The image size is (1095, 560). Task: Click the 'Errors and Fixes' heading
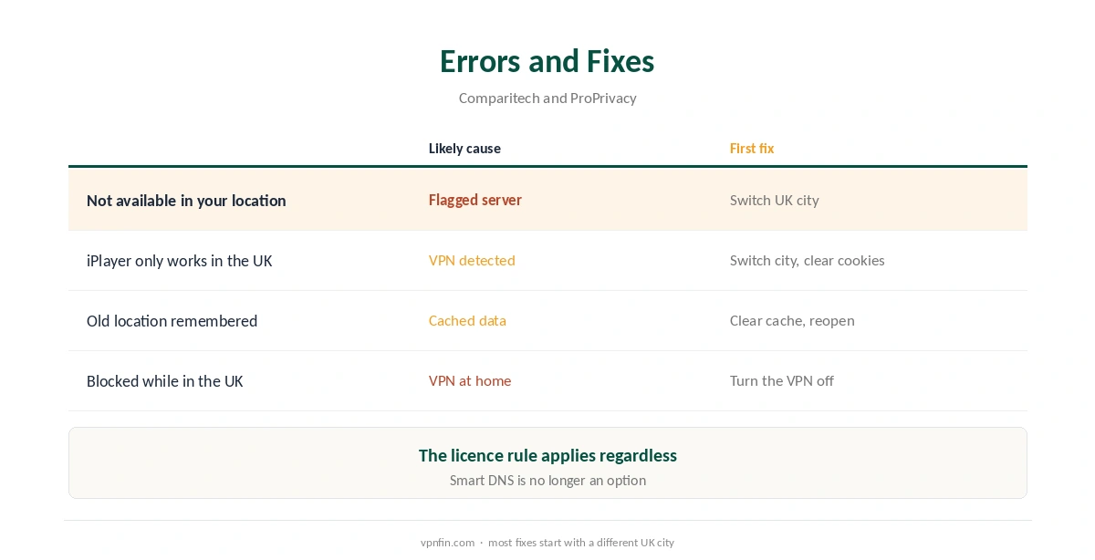click(547, 61)
